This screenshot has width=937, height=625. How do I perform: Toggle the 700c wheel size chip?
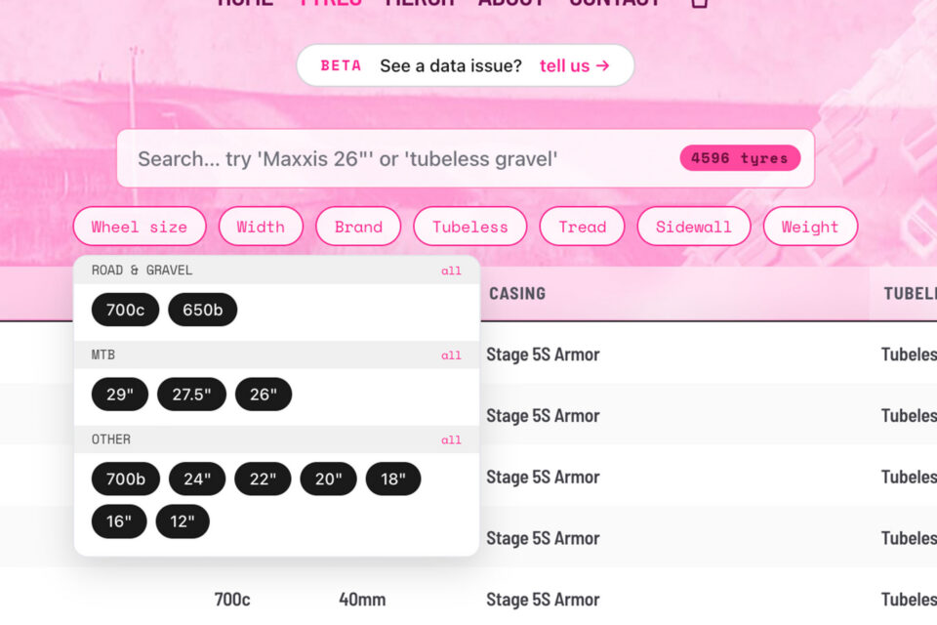pyautogui.click(x=126, y=310)
